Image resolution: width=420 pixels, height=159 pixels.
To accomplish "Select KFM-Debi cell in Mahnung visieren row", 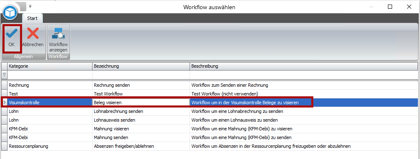I will [x=50, y=129].
